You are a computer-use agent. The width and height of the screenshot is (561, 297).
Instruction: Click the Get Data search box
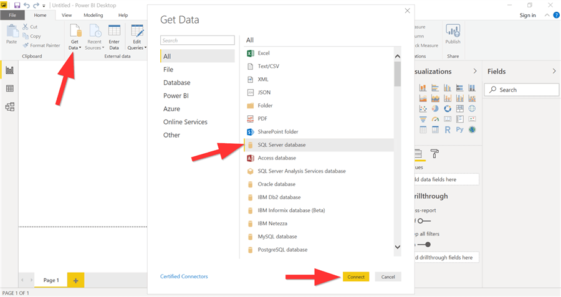coord(198,40)
